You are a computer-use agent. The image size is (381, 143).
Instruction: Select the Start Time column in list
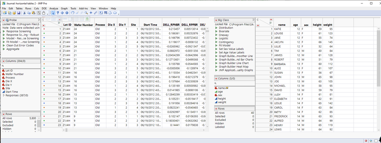pos(11,92)
